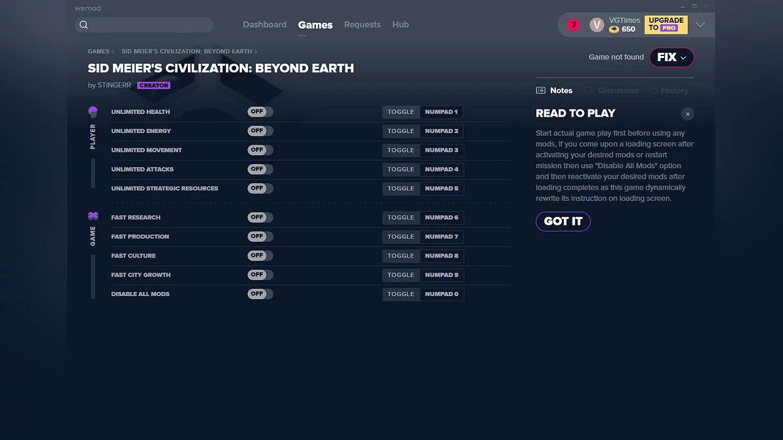Click the Unlimited Health mod label
Viewport: 783px width, 440px height.
coord(140,112)
